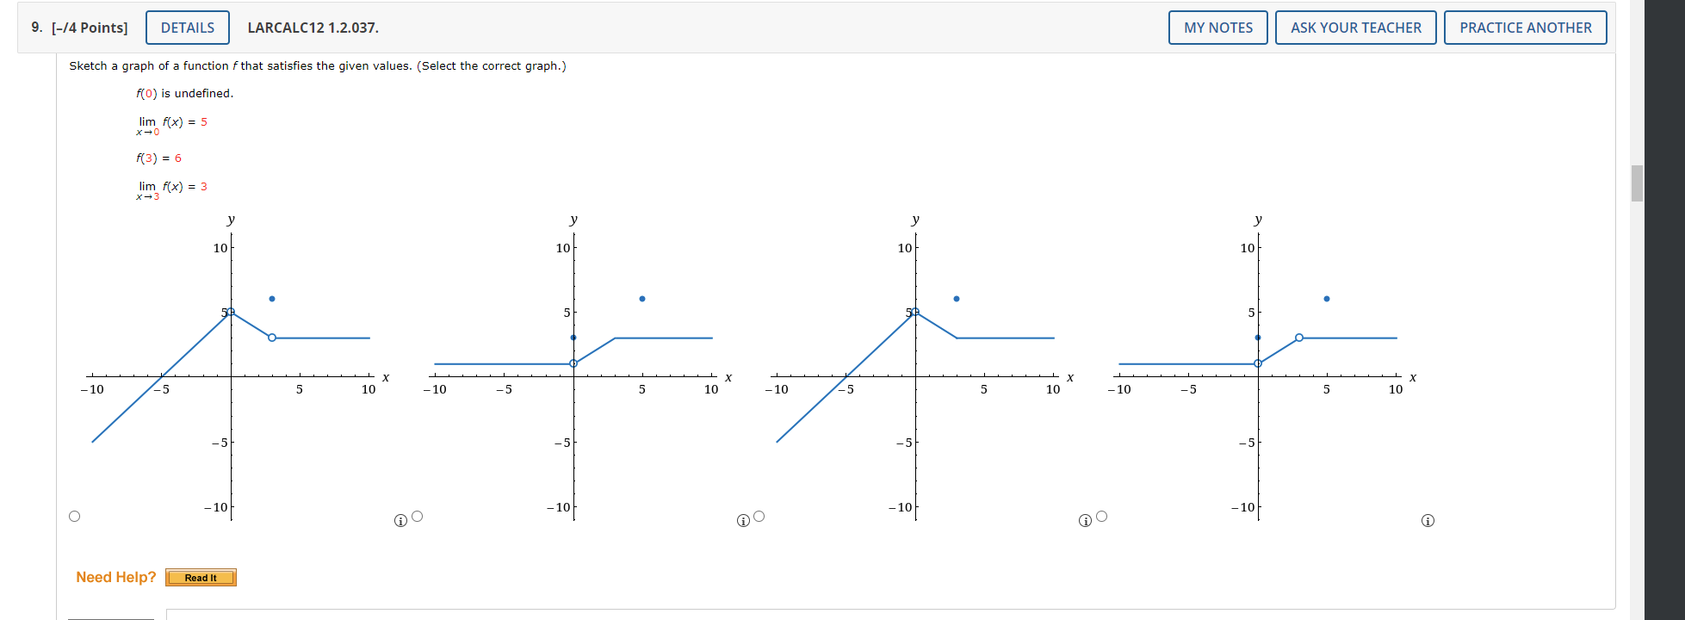Image resolution: width=1685 pixels, height=620 pixels.
Task: Select the radio button for the second graph
Action: click(417, 516)
